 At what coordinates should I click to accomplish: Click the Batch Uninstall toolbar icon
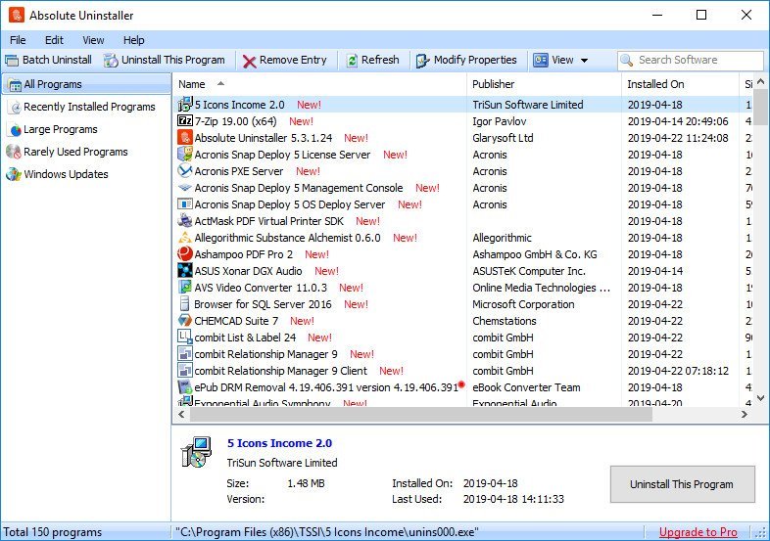coord(12,60)
